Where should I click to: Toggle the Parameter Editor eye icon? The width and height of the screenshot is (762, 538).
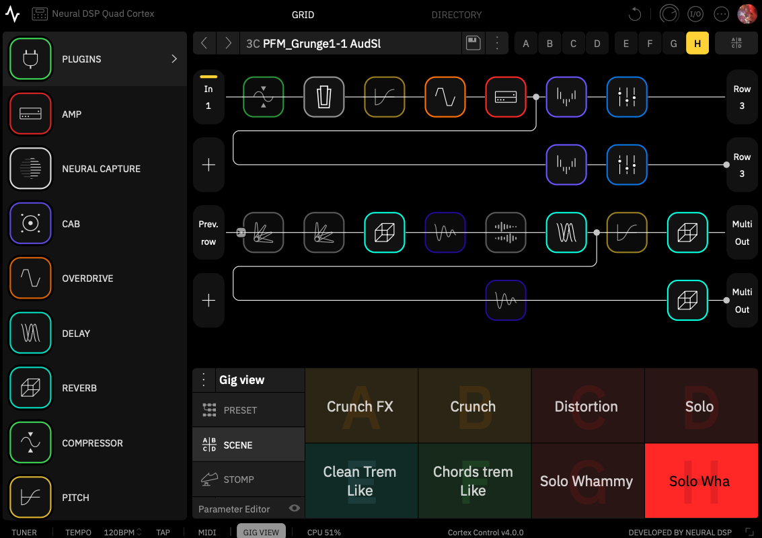click(x=294, y=508)
